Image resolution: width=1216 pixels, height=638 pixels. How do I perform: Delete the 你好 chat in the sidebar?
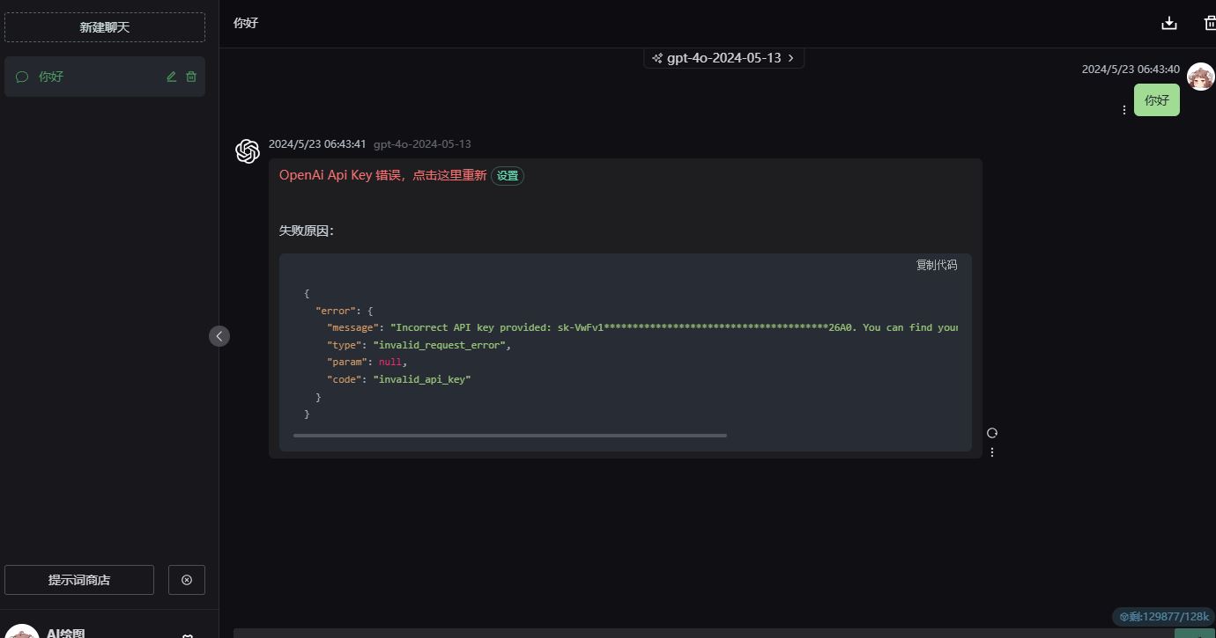click(191, 77)
